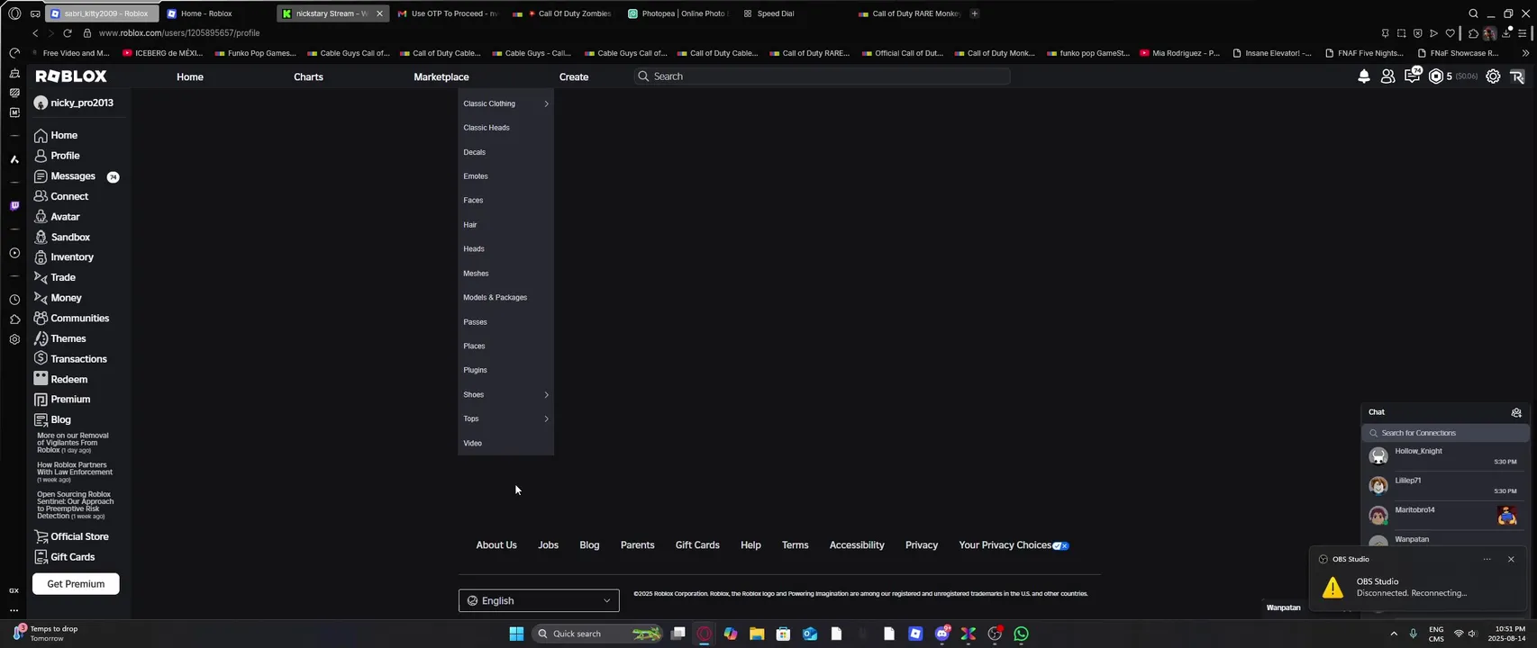Image resolution: width=1537 pixels, height=648 pixels.
Task: Open the Roblox notifications bell
Action: pos(1364,76)
